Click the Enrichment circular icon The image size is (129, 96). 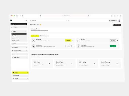pos(34,46)
